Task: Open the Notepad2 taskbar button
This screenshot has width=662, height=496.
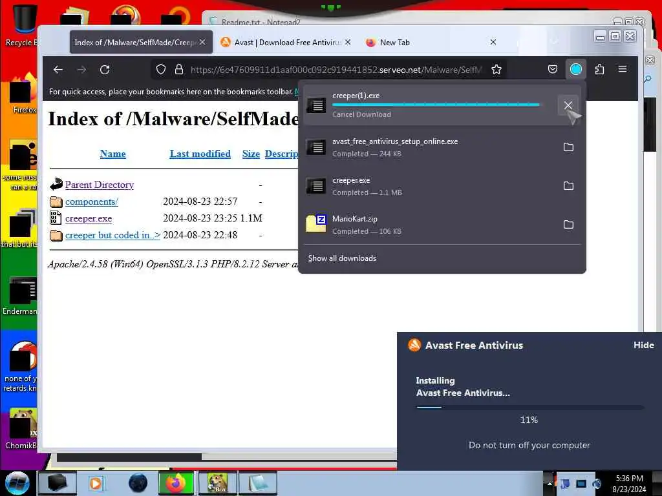Action: pos(257,483)
